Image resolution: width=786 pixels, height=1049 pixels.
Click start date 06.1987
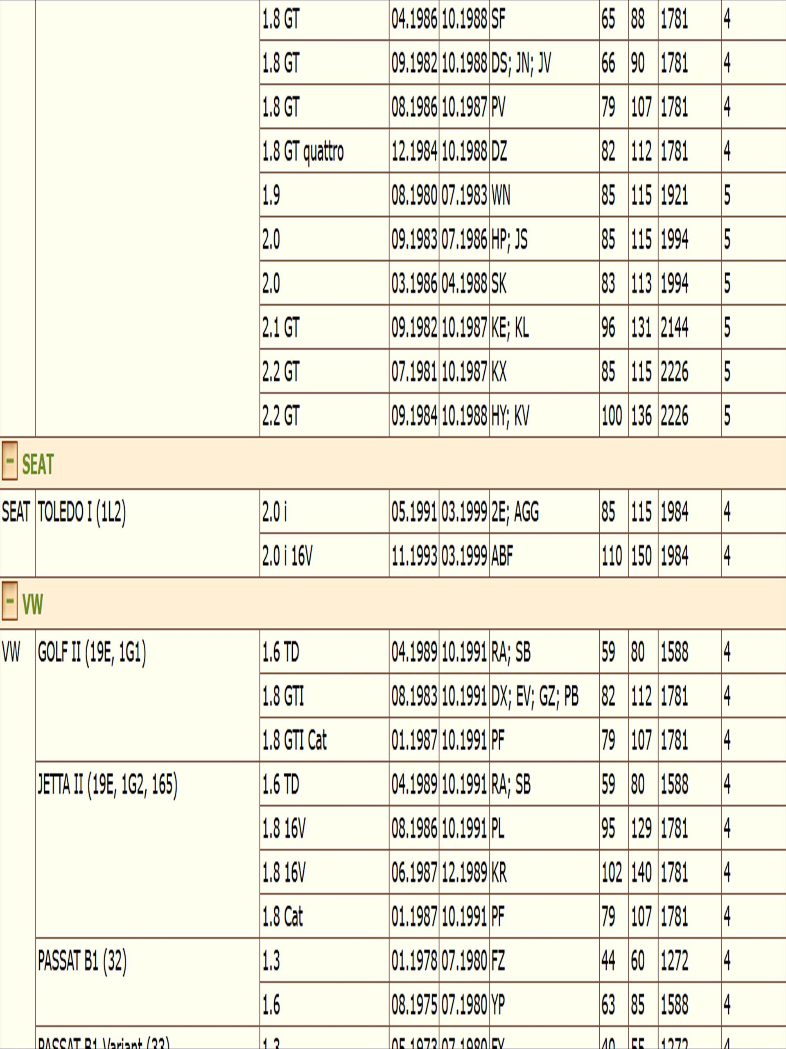(414, 872)
